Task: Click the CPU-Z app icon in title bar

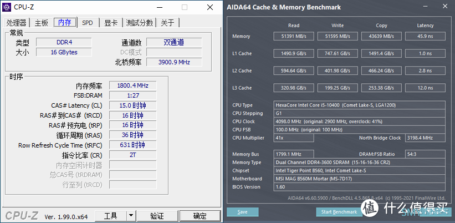Action: (x=8, y=7)
